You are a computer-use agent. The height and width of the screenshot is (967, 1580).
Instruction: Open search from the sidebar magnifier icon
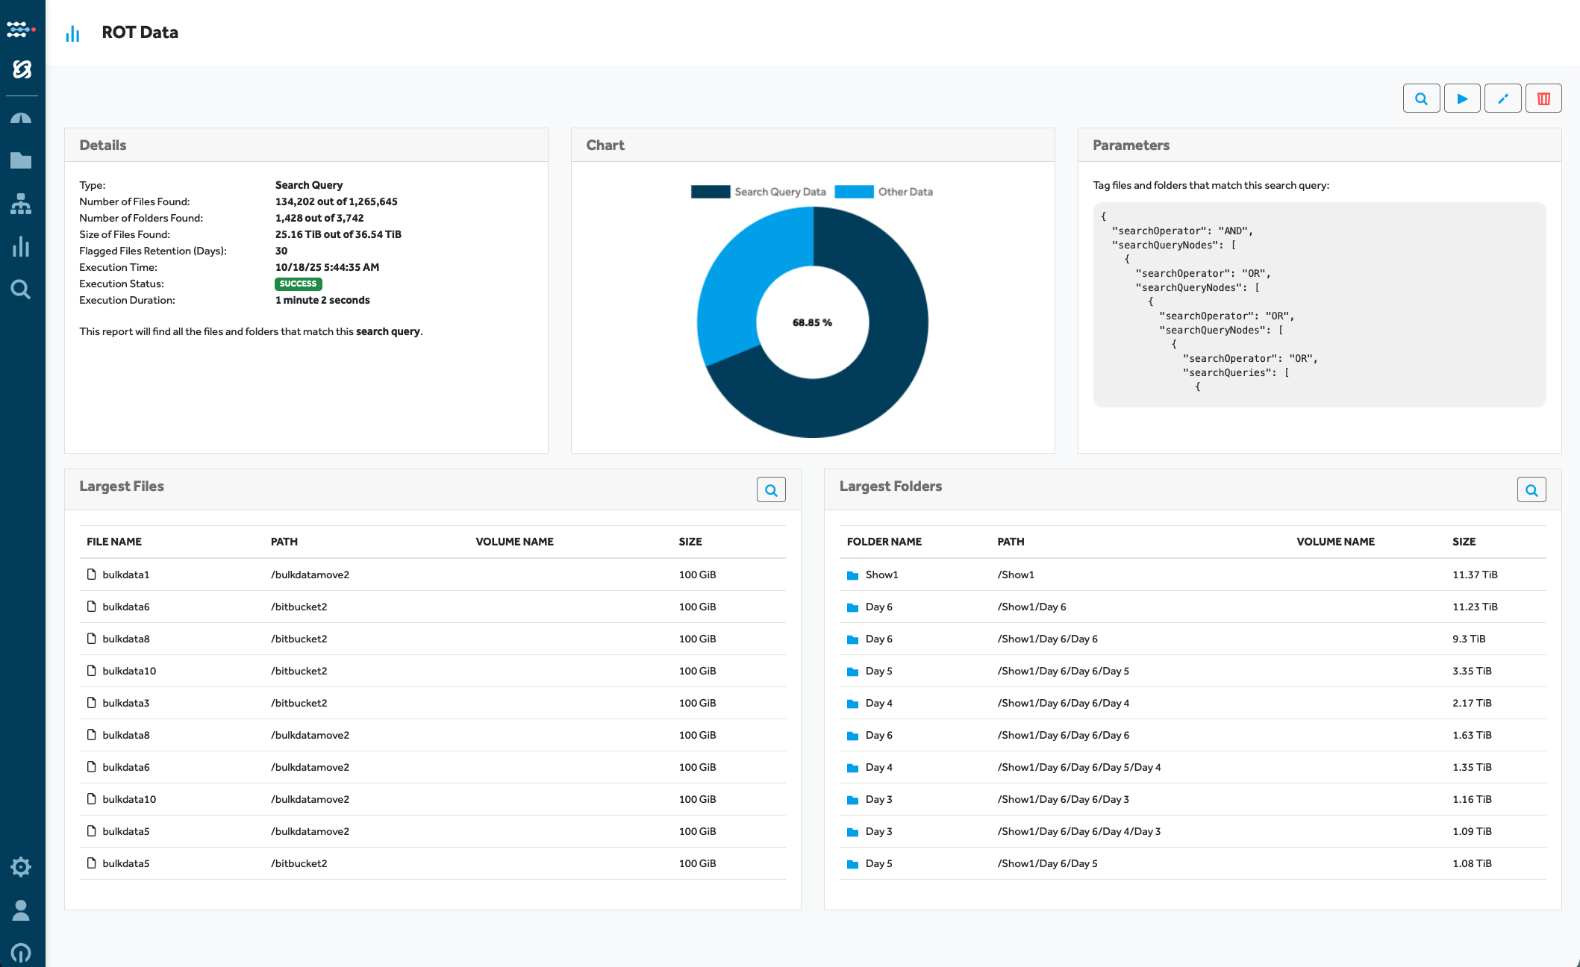[22, 290]
